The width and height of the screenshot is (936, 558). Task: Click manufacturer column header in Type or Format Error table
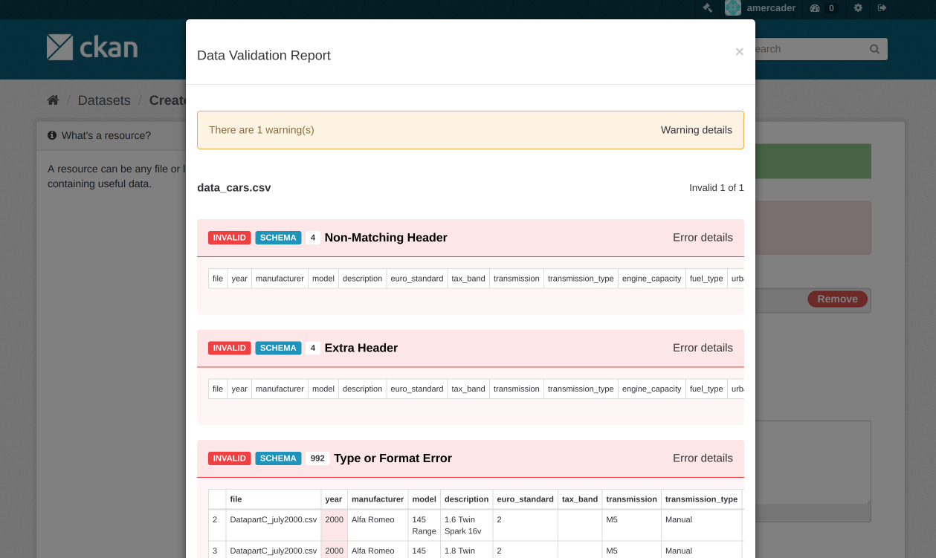378,499
